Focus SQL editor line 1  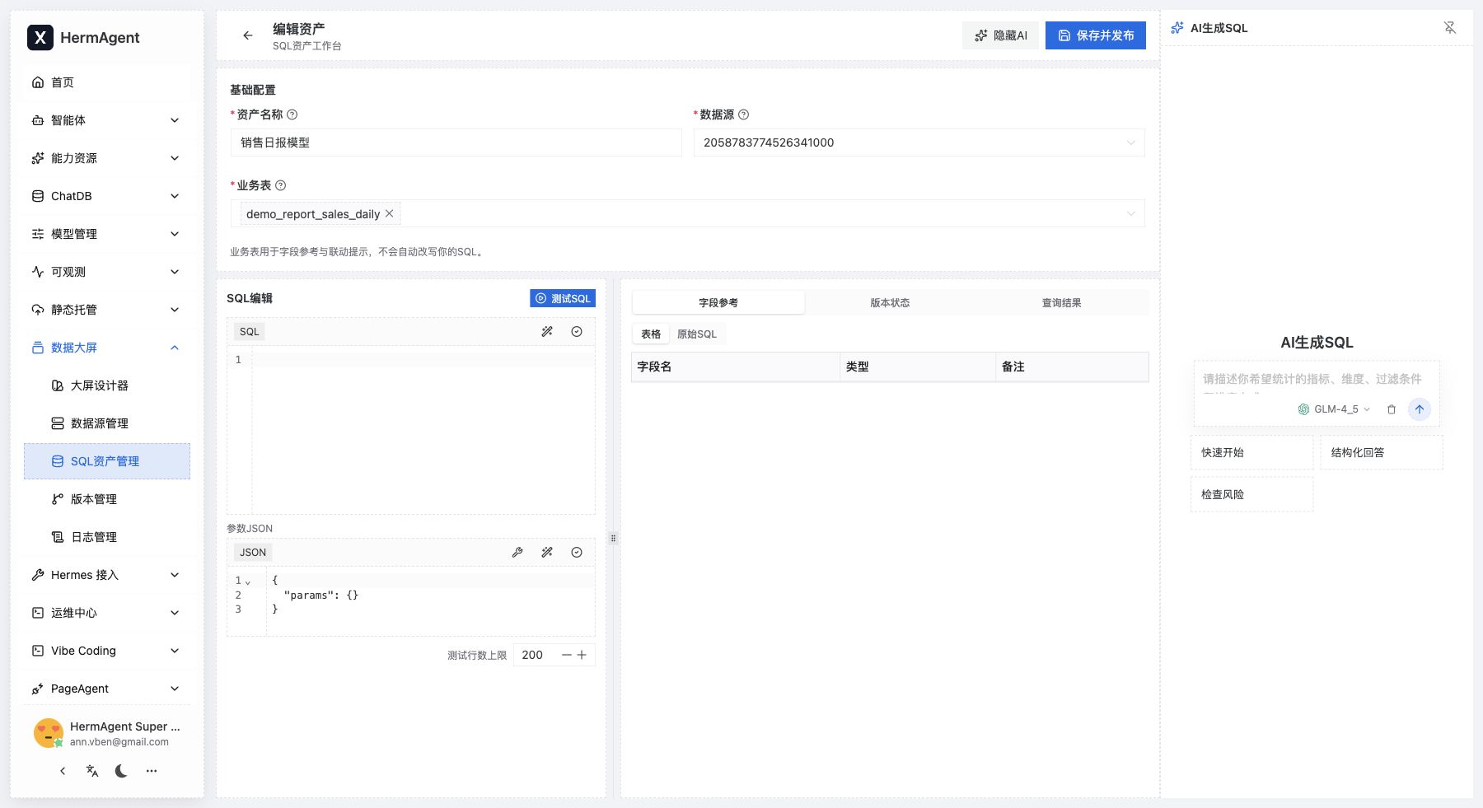(423, 360)
